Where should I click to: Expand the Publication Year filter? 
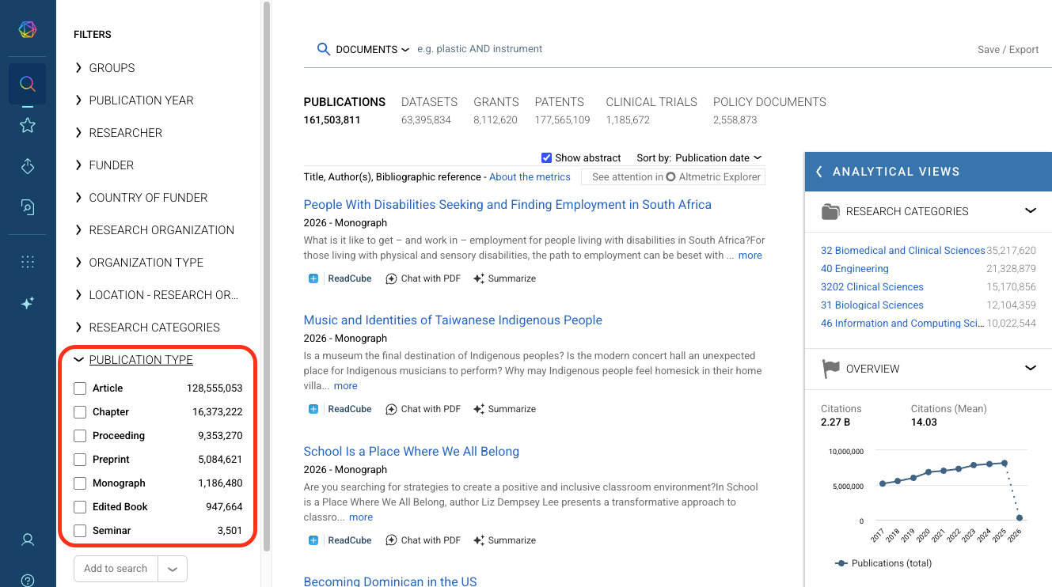coord(141,100)
